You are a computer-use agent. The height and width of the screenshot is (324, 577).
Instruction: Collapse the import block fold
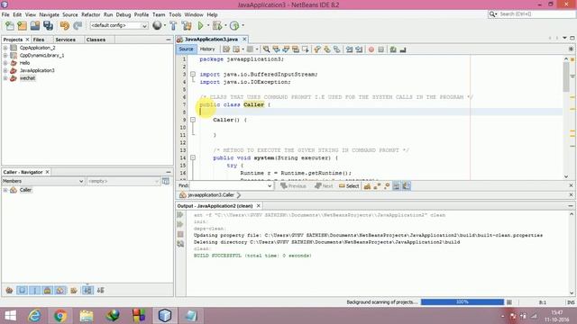click(193, 74)
